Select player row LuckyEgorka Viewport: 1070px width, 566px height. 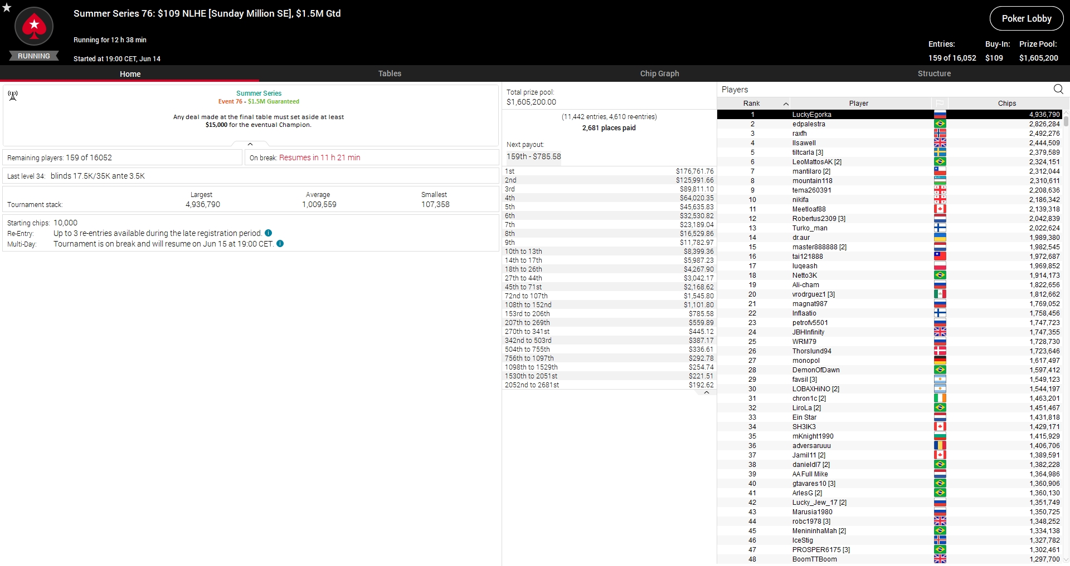pyautogui.click(x=890, y=115)
